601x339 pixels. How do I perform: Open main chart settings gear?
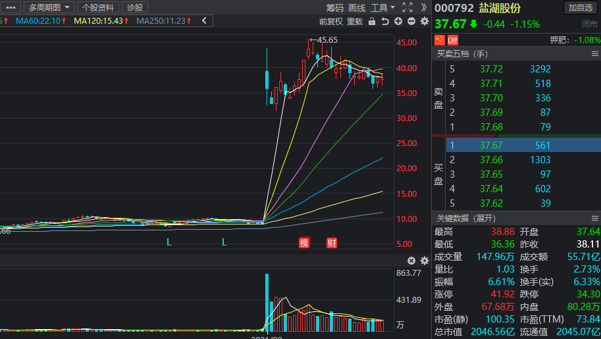(425, 22)
